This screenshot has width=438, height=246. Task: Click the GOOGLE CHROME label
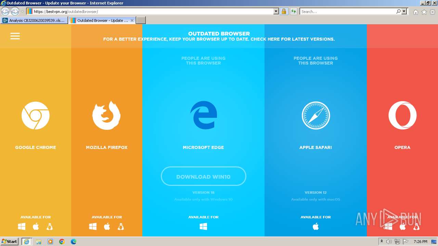point(36,148)
